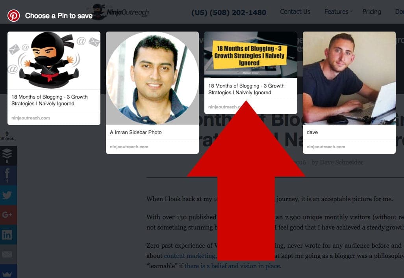Screen dimensions: 404x278
Task: Choose the yellow-banner 18 Months of Blogging pin
Action: [x=251, y=55]
